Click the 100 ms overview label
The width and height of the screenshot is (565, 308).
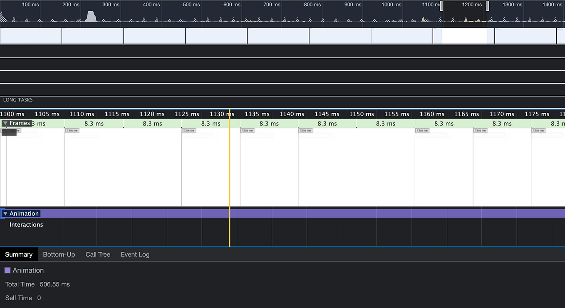click(30, 5)
